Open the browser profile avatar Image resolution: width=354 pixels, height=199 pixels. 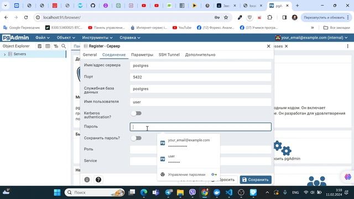294,17
